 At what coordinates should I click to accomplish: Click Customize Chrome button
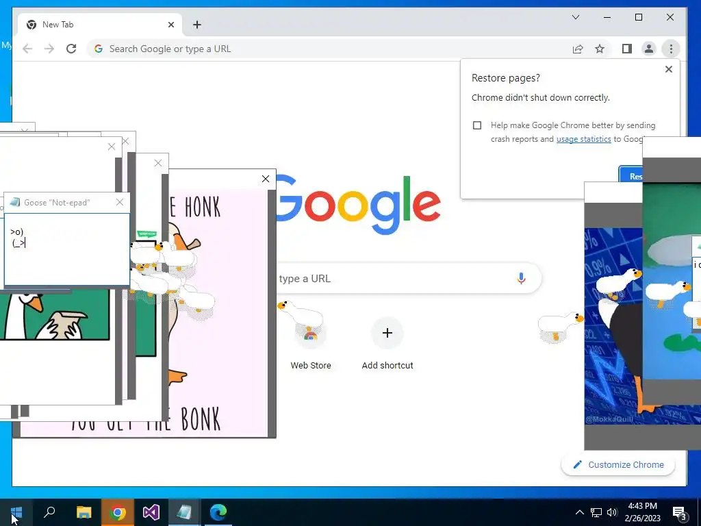click(x=618, y=465)
